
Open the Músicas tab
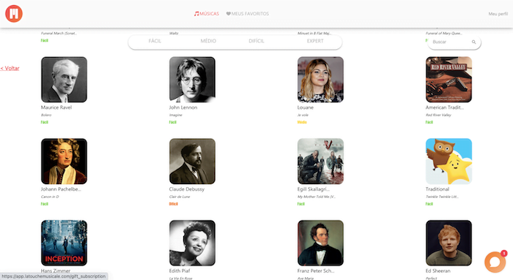(x=207, y=14)
